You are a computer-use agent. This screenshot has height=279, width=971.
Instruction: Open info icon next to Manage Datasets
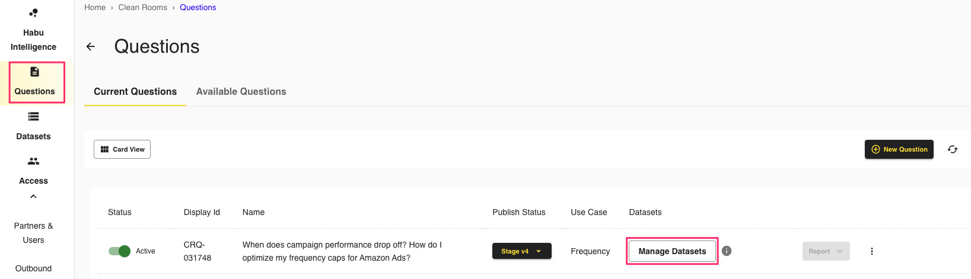(727, 251)
